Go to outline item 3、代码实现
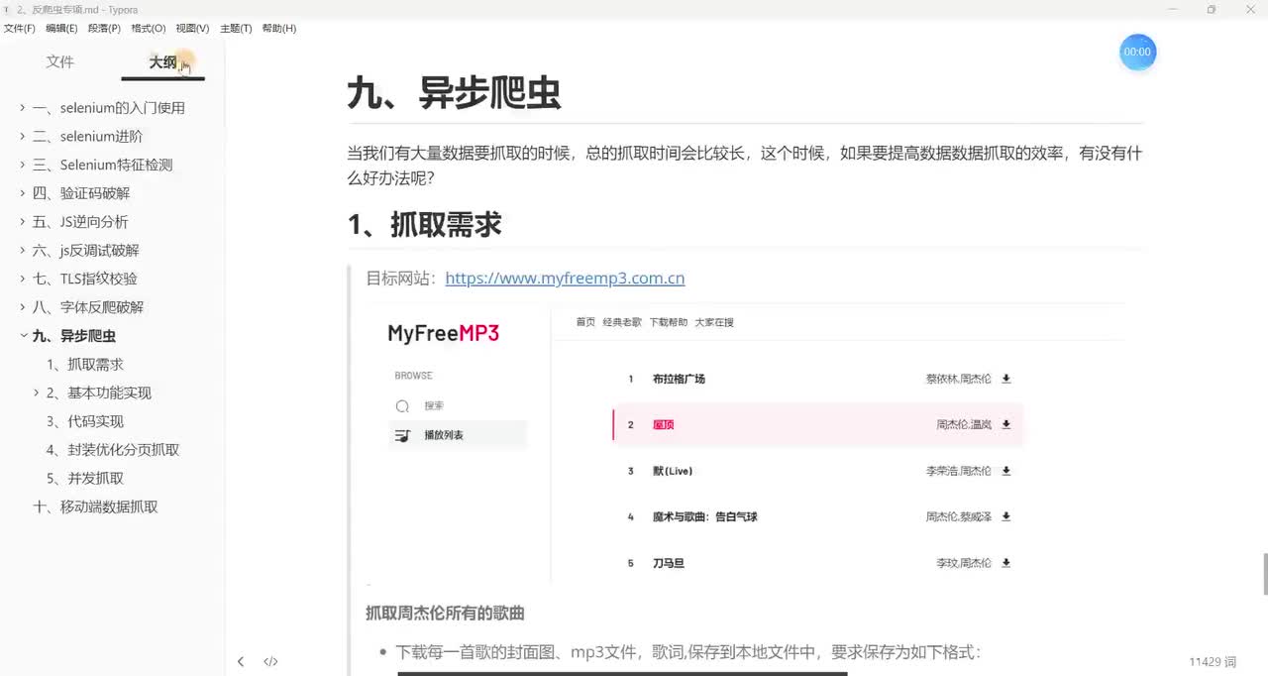Image resolution: width=1268 pixels, height=676 pixels. pos(84,421)
